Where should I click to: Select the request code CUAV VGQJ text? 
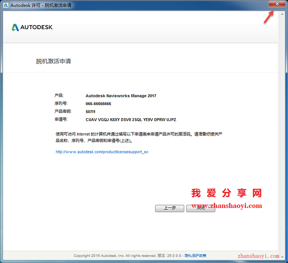(131, 120)
